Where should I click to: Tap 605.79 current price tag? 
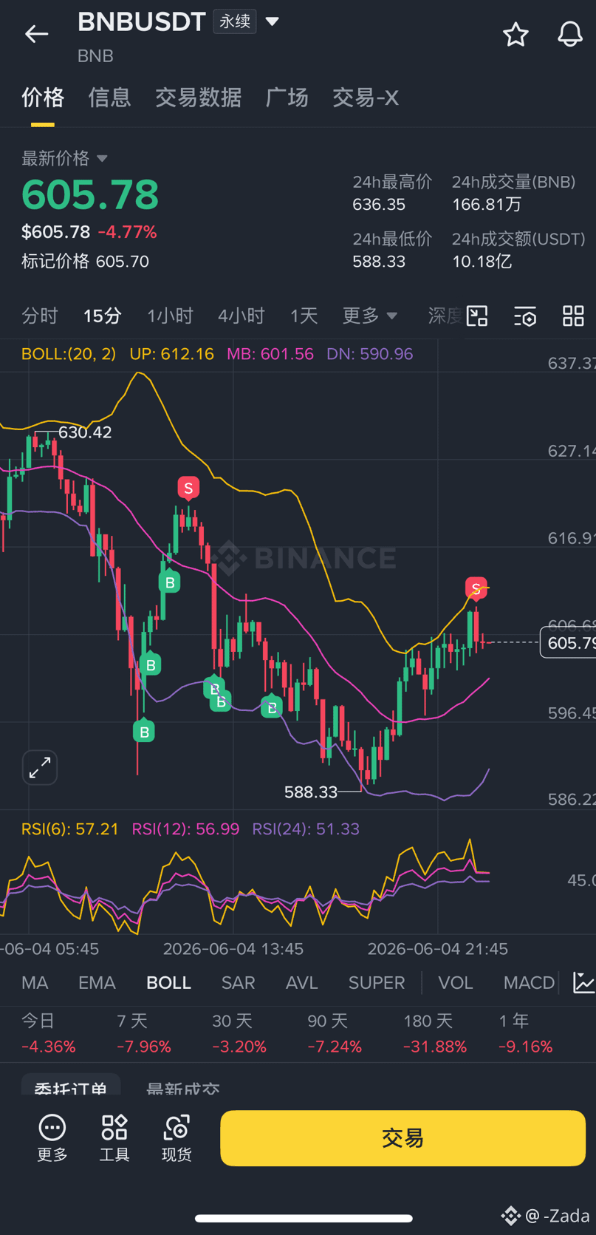[567, 642]
